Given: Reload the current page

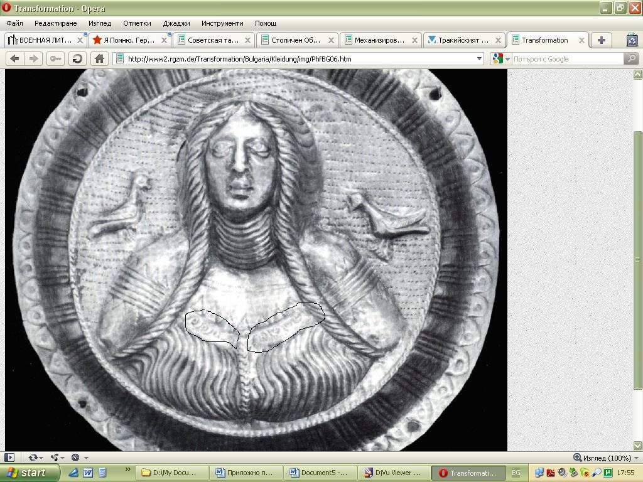Looking at the screenshot, I should (x=77, y=59).
